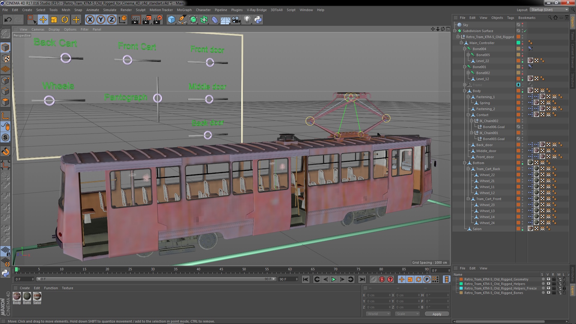Add a Camera object
576x324 pixels.
click(236, 20)
